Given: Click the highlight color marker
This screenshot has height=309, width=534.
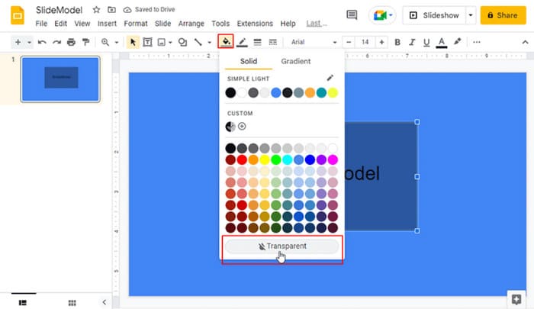Looking at the screenshot, I should [x=458, y=41].
